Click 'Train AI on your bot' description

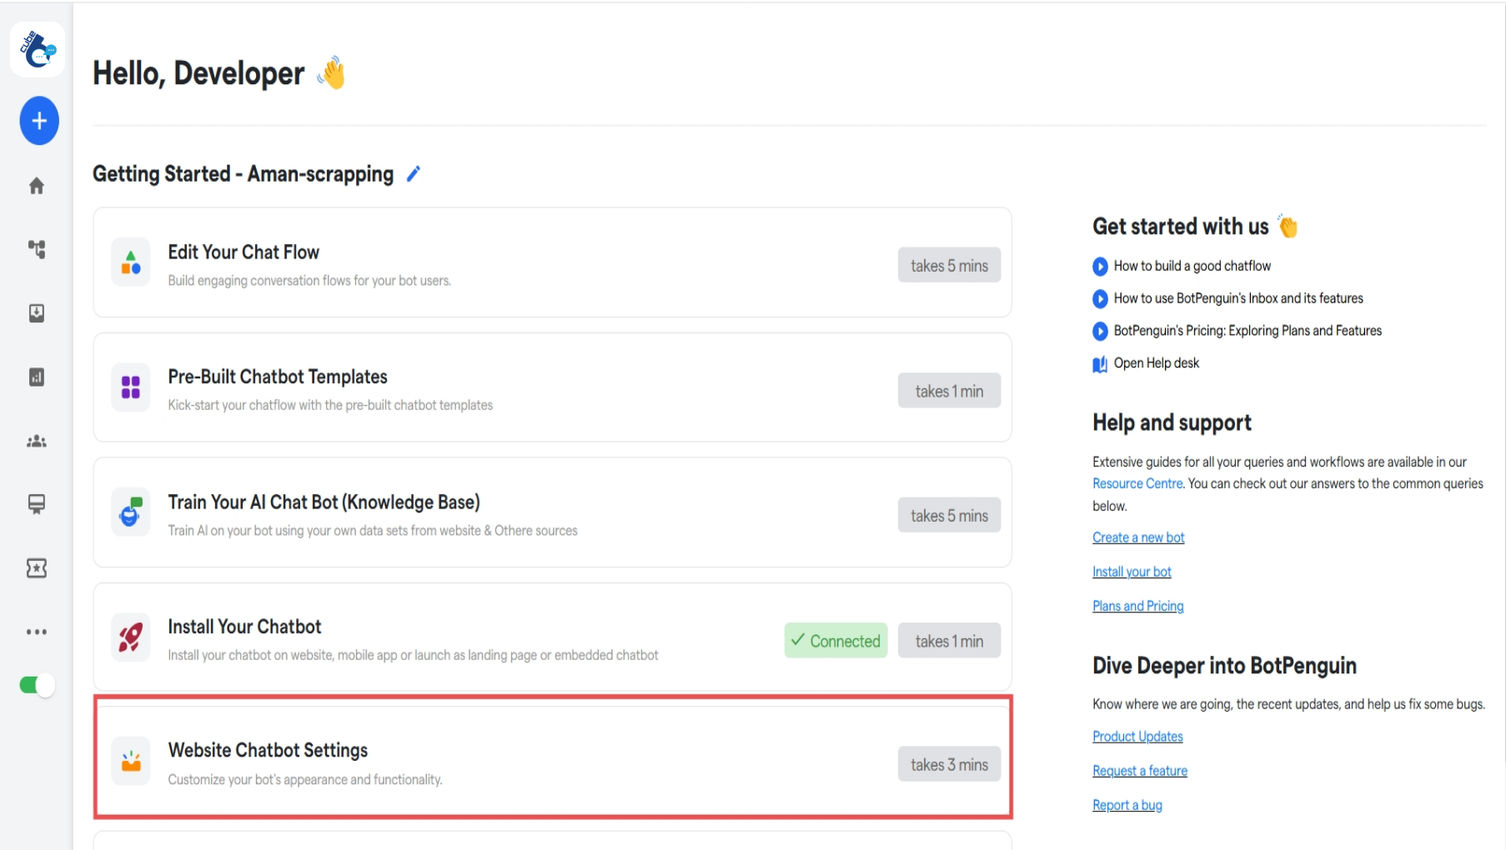pos(373,531)
